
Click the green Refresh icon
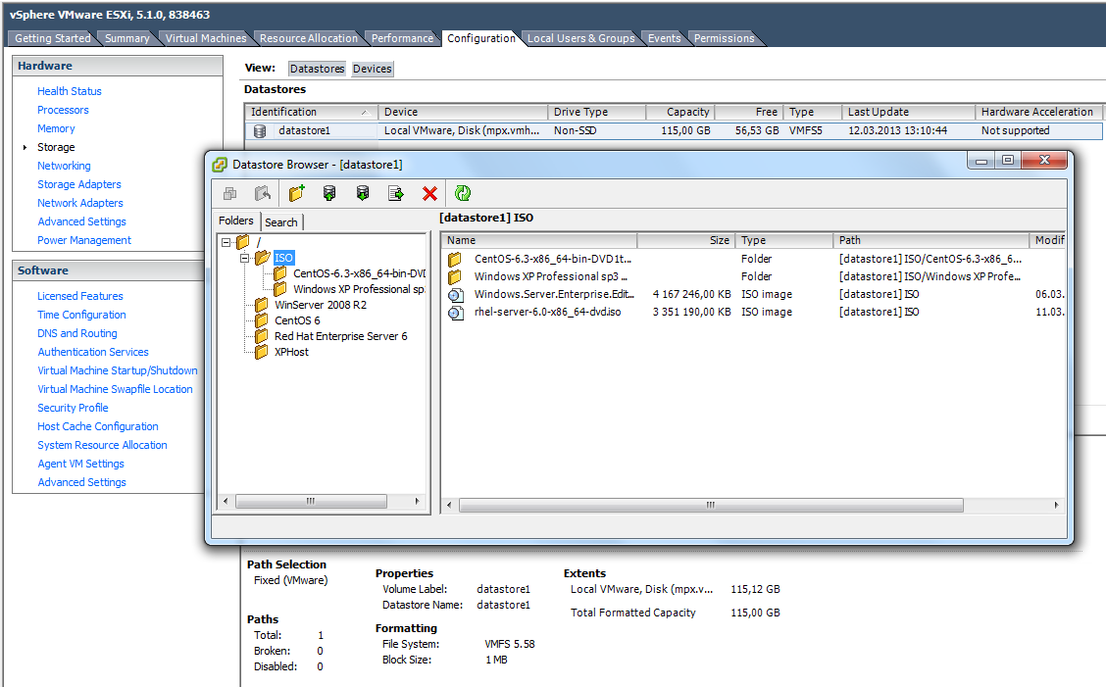463,193
